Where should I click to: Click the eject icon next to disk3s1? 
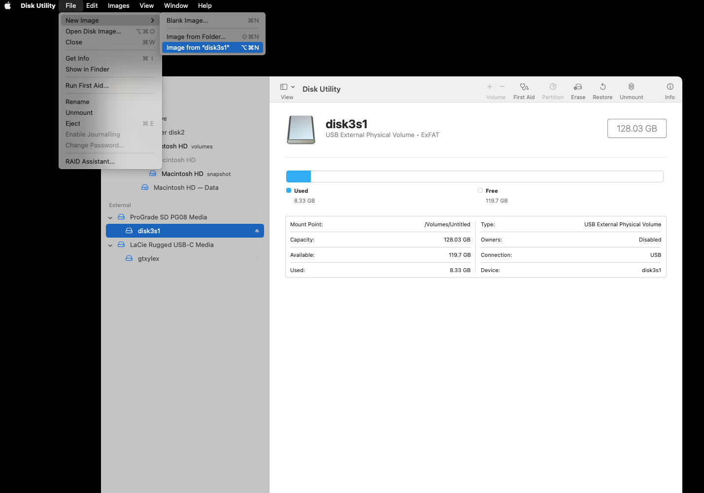tap(257, 230)
